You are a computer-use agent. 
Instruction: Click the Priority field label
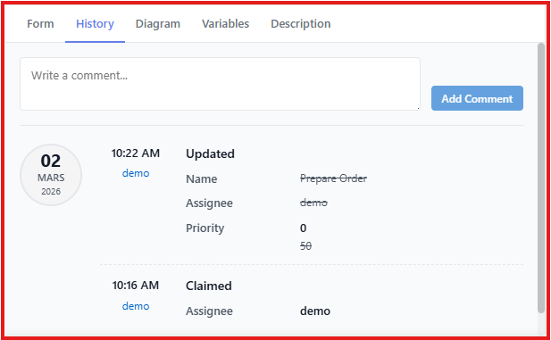pyautogui.click(x=205, y=228)
